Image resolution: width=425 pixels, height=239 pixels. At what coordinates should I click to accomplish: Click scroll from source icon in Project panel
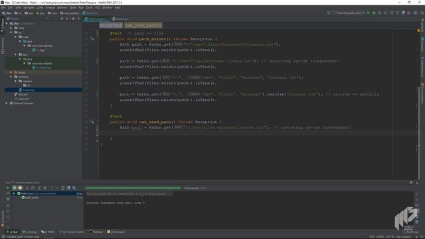point(62,19)
